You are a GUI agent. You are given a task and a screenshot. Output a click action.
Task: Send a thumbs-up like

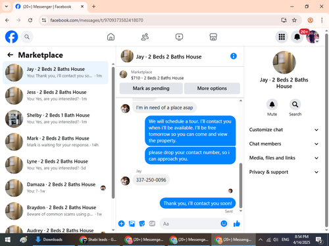pos(237,224)
